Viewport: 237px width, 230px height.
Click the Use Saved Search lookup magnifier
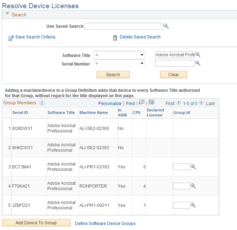166,26
